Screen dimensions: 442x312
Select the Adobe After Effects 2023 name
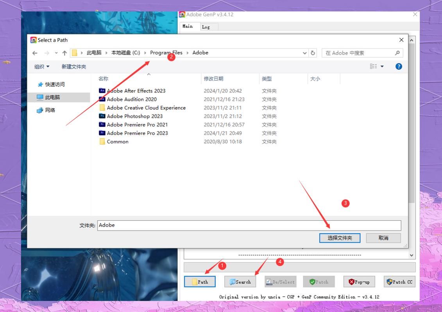coord(136,91)
